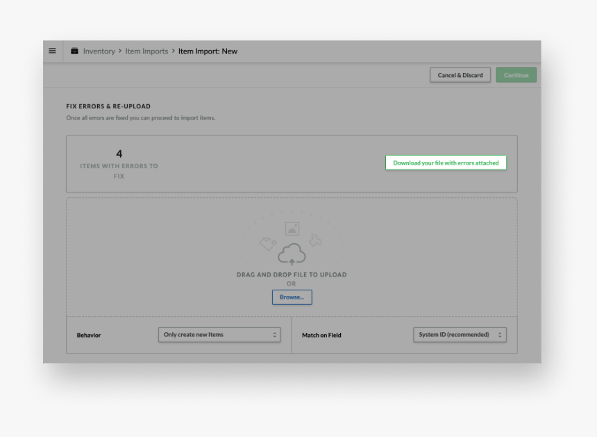Screen dimensions: 597x437
Task: Click the 'Behavior' label
Action: (x=89, y=336)
